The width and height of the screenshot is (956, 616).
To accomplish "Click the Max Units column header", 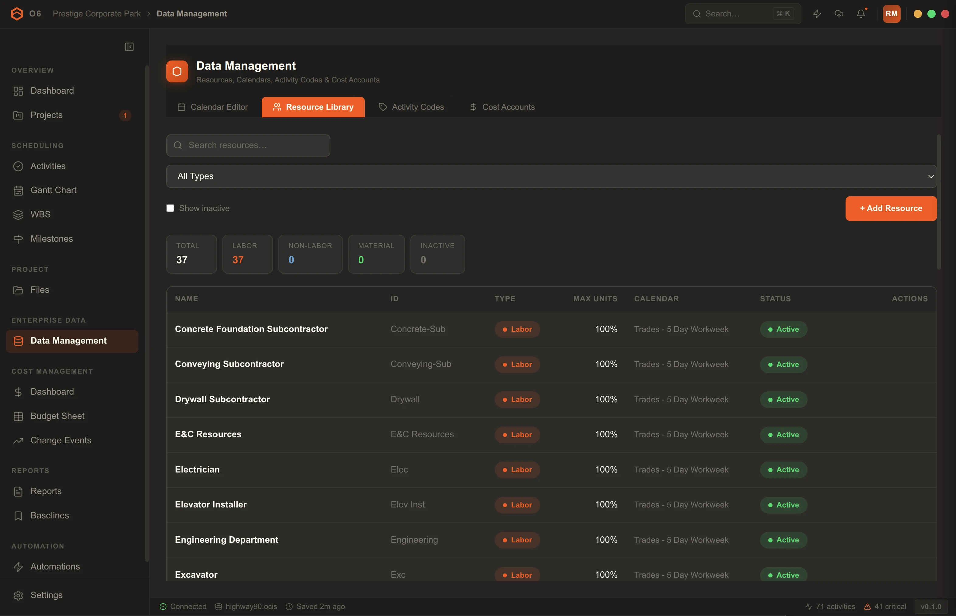I will pos(595,299).
